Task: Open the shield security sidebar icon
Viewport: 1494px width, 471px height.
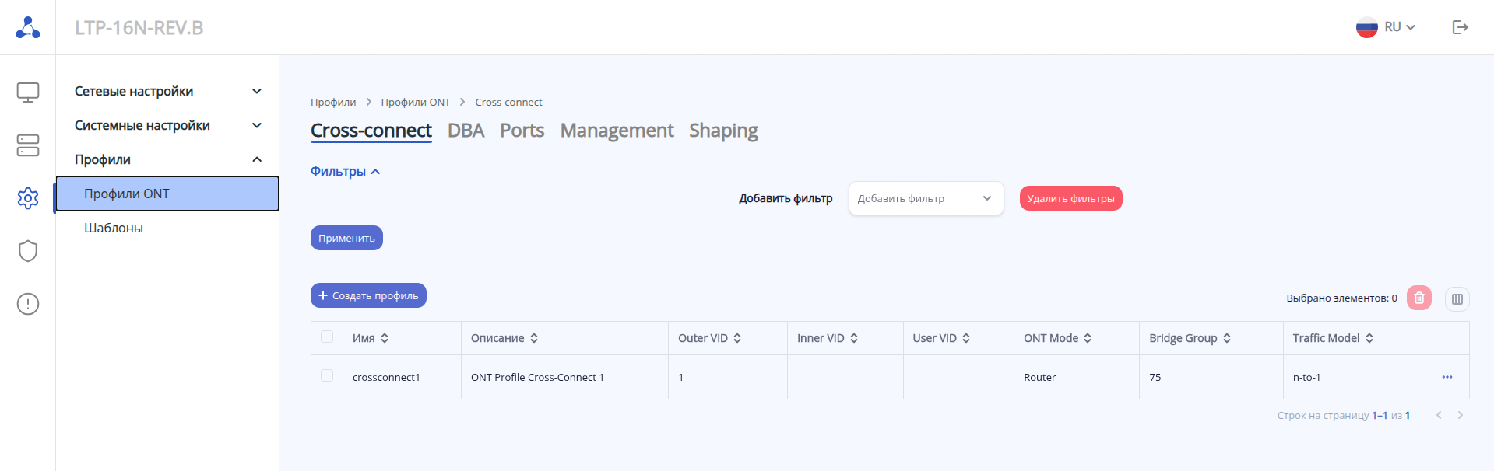Action: [x=28, y=251]
